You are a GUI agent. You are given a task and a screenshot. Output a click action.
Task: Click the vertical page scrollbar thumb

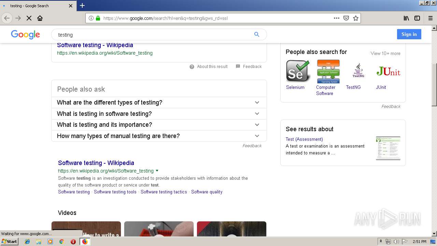(434, 85)
